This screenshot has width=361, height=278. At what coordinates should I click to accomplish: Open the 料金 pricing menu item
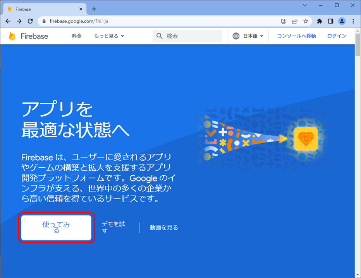[x=77, y=36]
